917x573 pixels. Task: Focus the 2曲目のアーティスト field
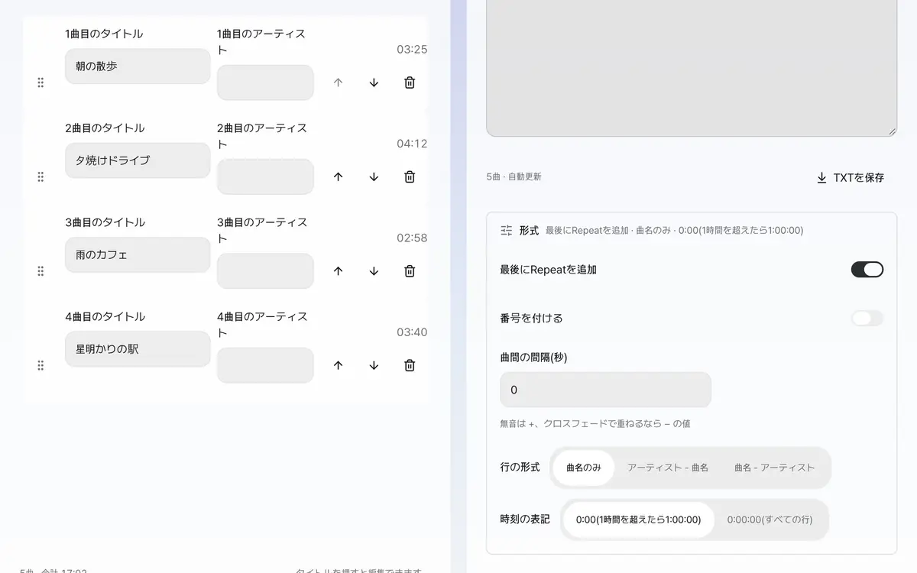click(265, 176)
